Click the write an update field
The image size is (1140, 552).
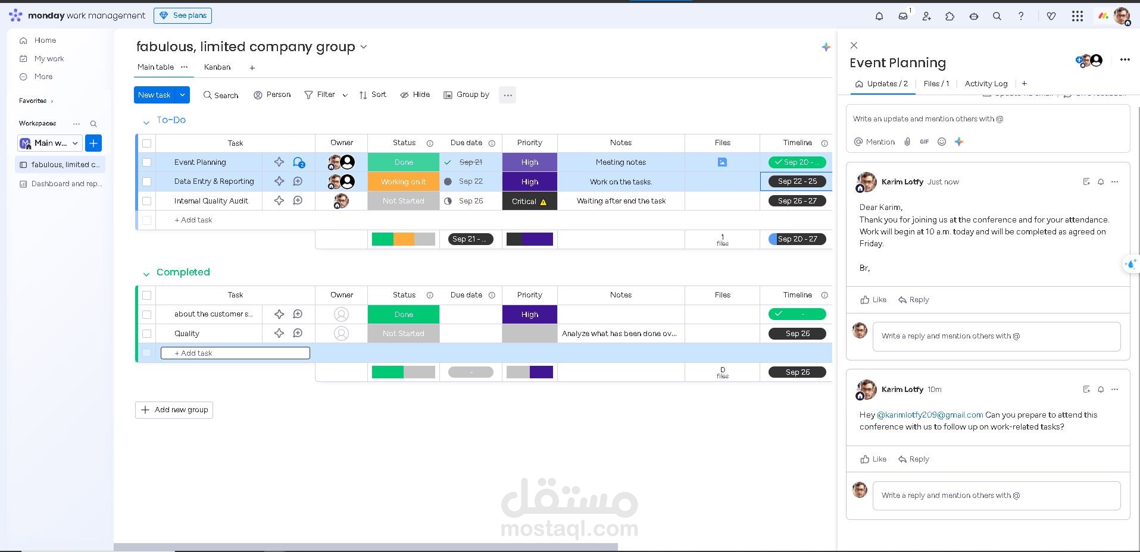coord(988,119)
